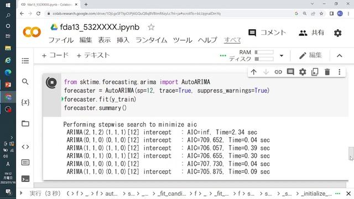The width and height of the screenshot is (354, 199).
Task: Click the notebook title fda13_532XXXX.ipynb
Action: (100, 27)
